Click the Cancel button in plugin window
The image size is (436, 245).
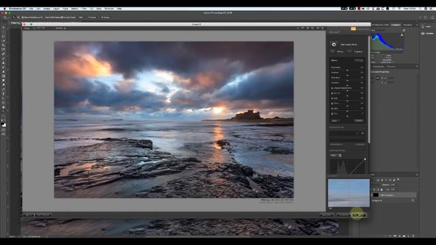pyautogui.click(x=343, y=215)
